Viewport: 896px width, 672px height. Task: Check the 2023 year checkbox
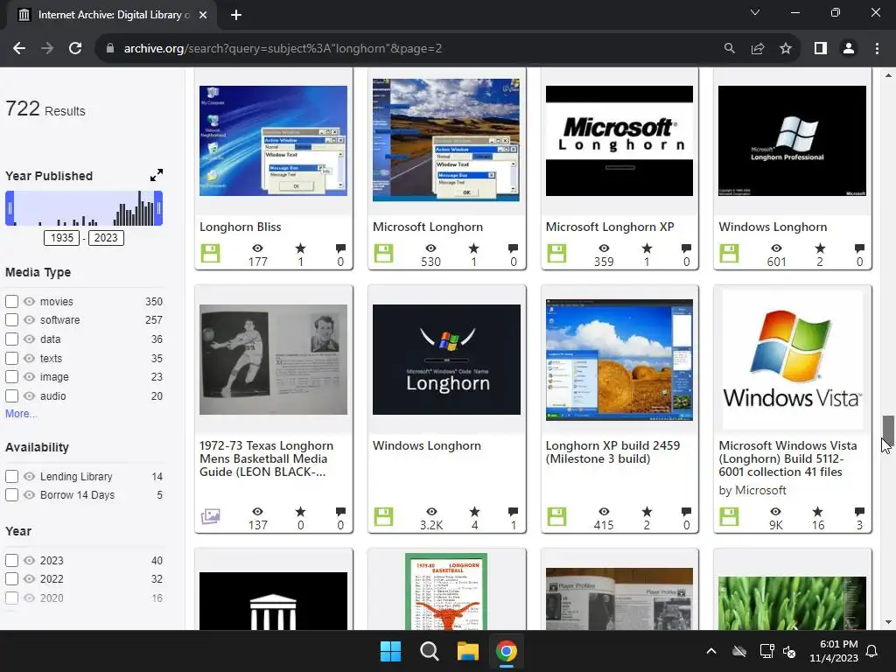(11, 561)
